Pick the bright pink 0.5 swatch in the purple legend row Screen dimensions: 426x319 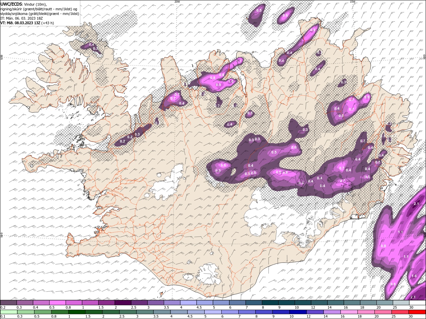point(57,303)
